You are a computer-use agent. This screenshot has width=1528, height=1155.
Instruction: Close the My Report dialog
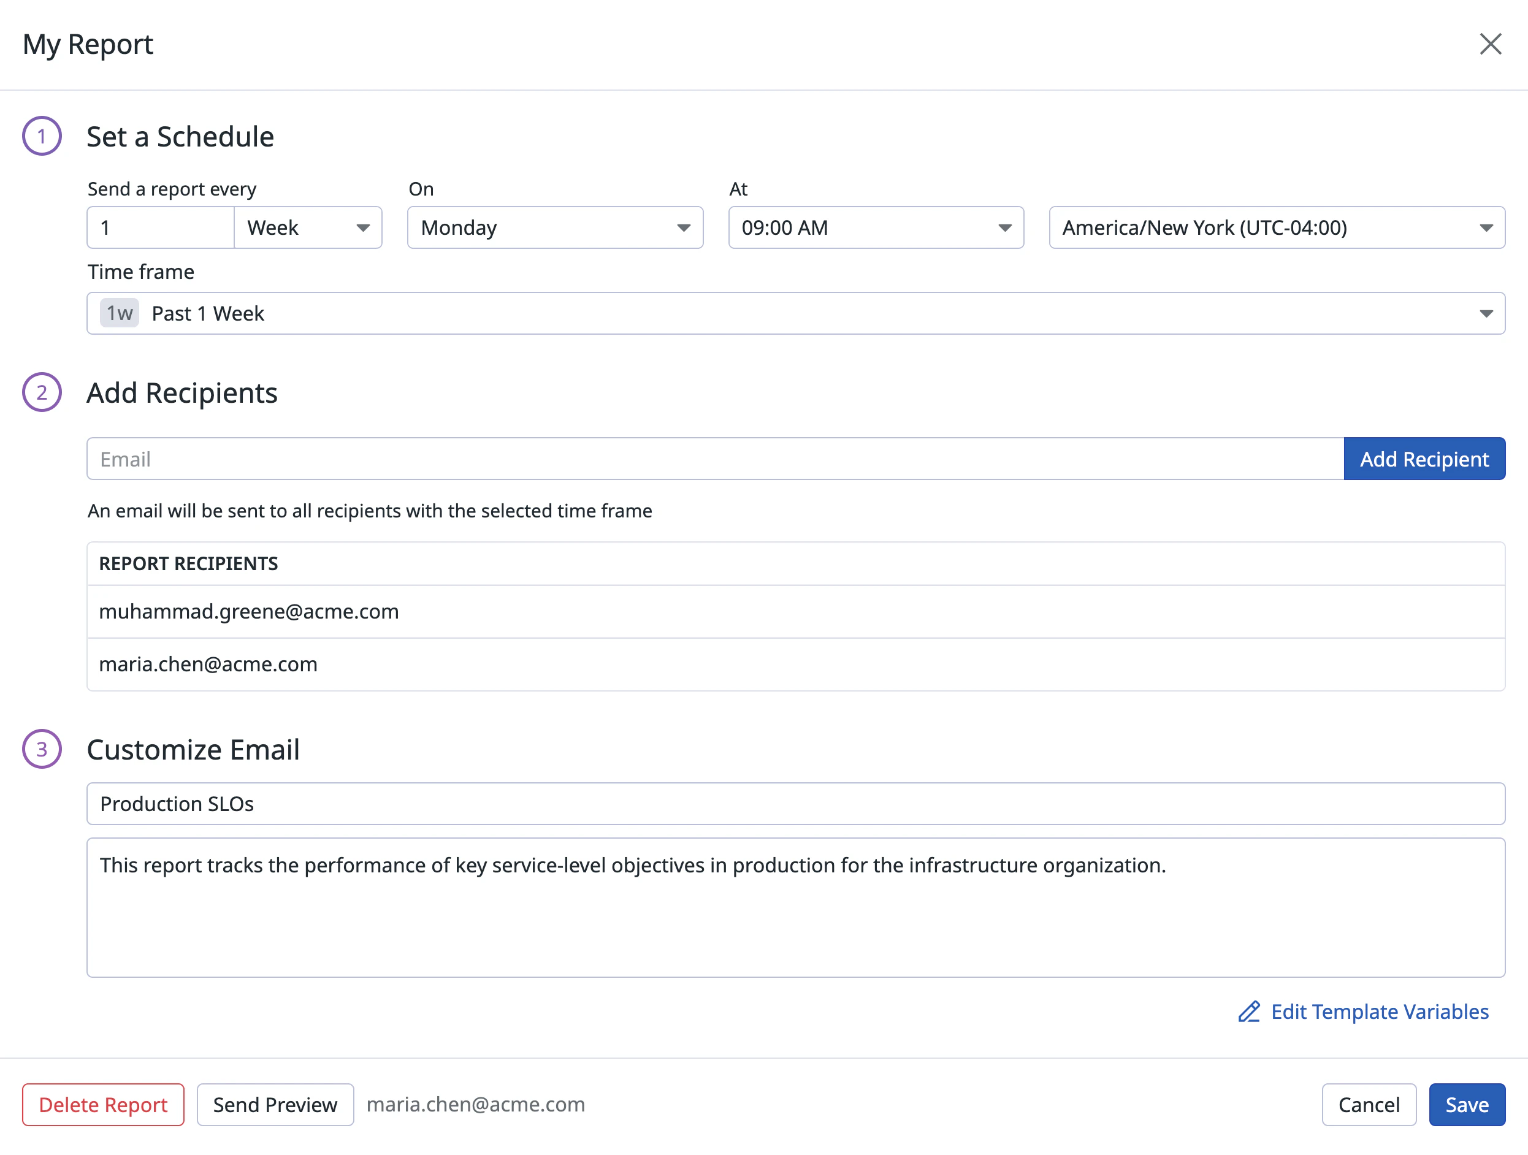click(x=1490, y=44)
